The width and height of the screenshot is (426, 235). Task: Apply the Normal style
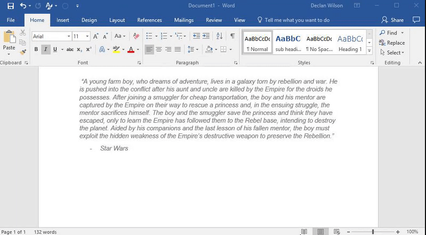(257, 43)
